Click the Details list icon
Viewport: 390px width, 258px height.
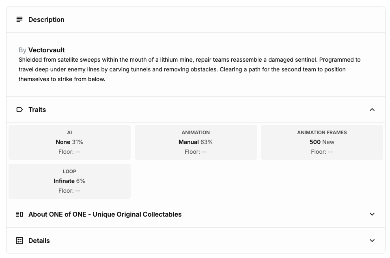19,241
